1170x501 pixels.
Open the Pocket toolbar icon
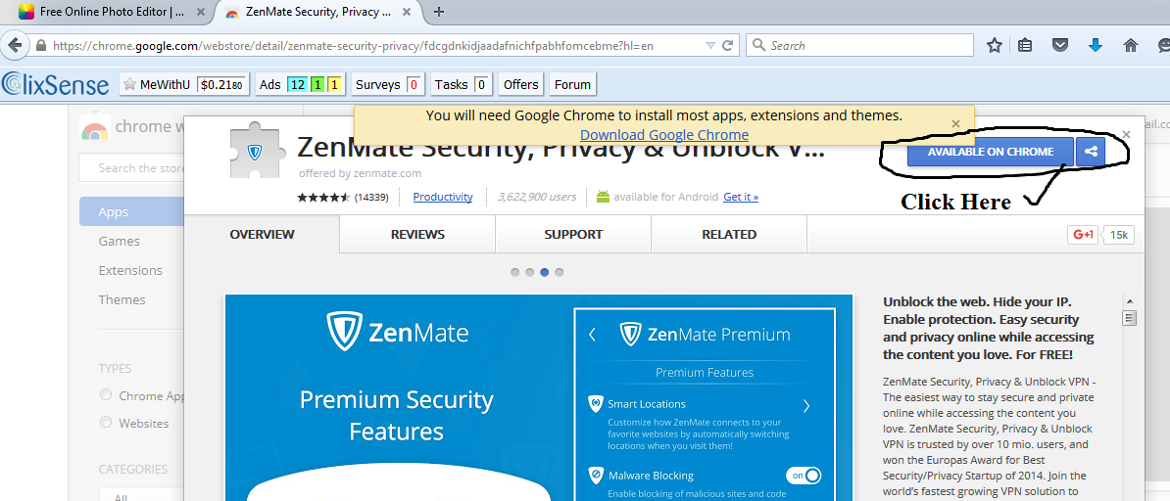[1060, 45]
